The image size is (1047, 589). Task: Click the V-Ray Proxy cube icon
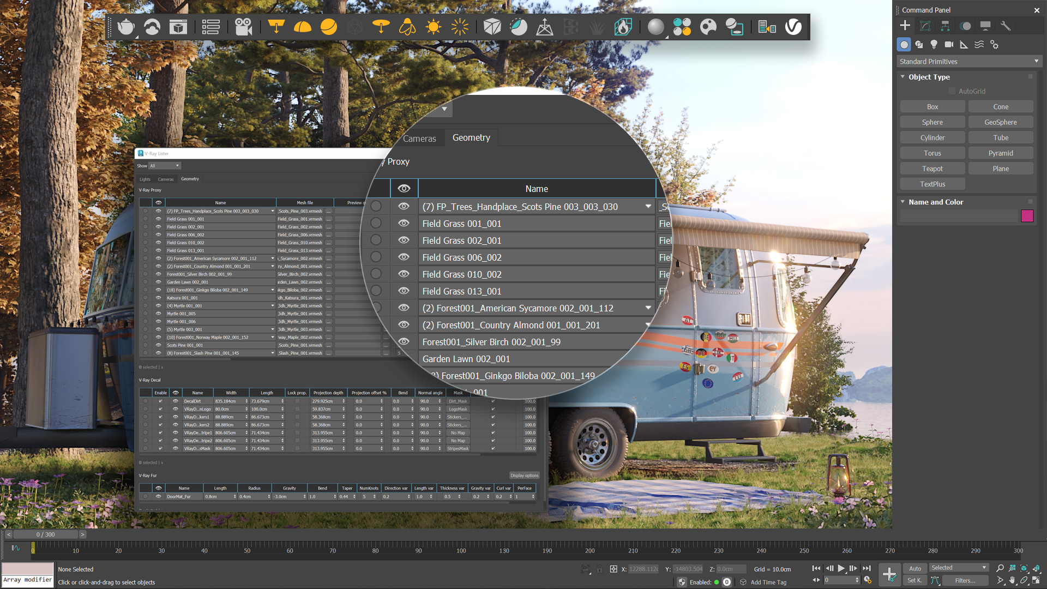tap(492, 27)
